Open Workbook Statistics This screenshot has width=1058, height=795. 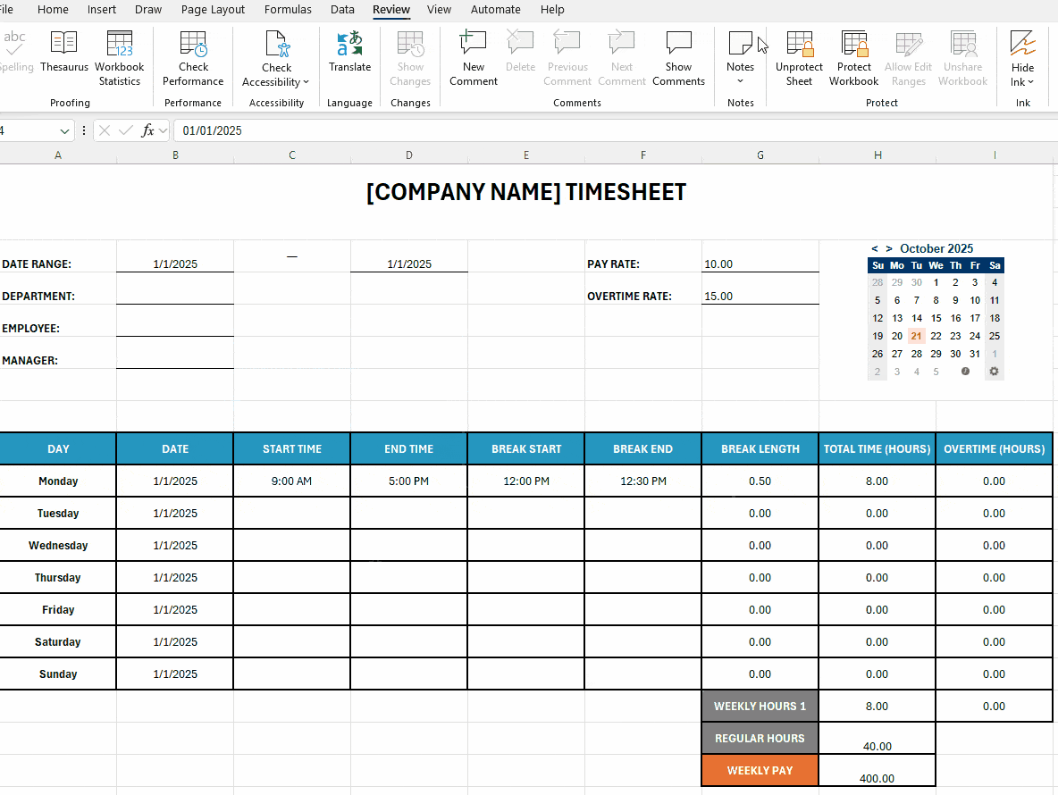coord(119,56)
